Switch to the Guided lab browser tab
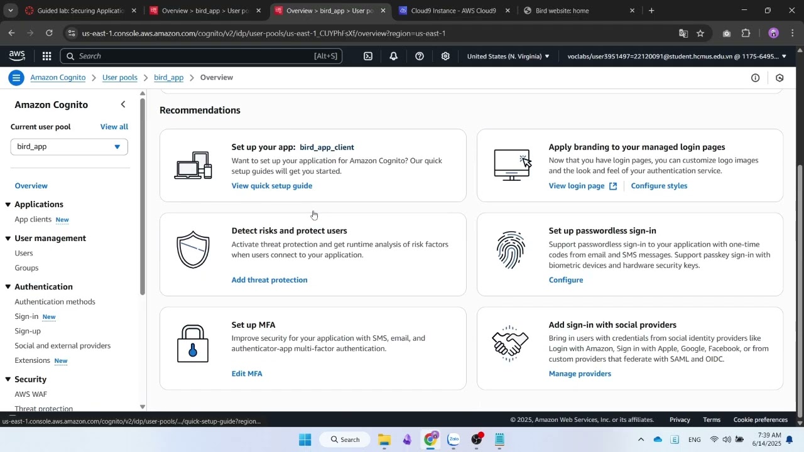 click(79, 11)
